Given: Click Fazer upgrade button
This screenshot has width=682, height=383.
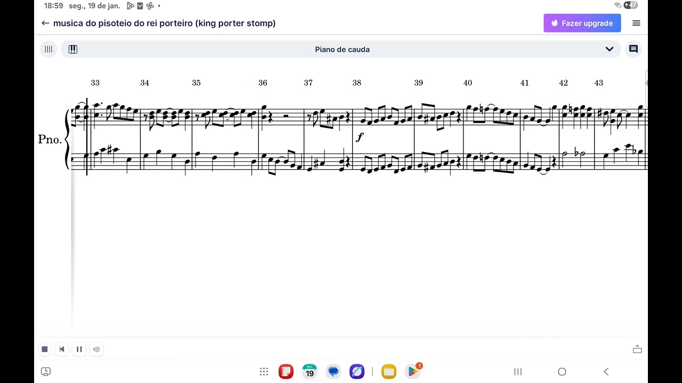Looking at the screenshot, I should pyautogui.click(x=582, y=23).
